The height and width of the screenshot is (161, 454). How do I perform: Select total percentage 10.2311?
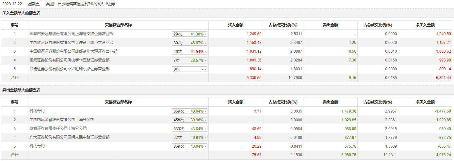coord(390,155)
